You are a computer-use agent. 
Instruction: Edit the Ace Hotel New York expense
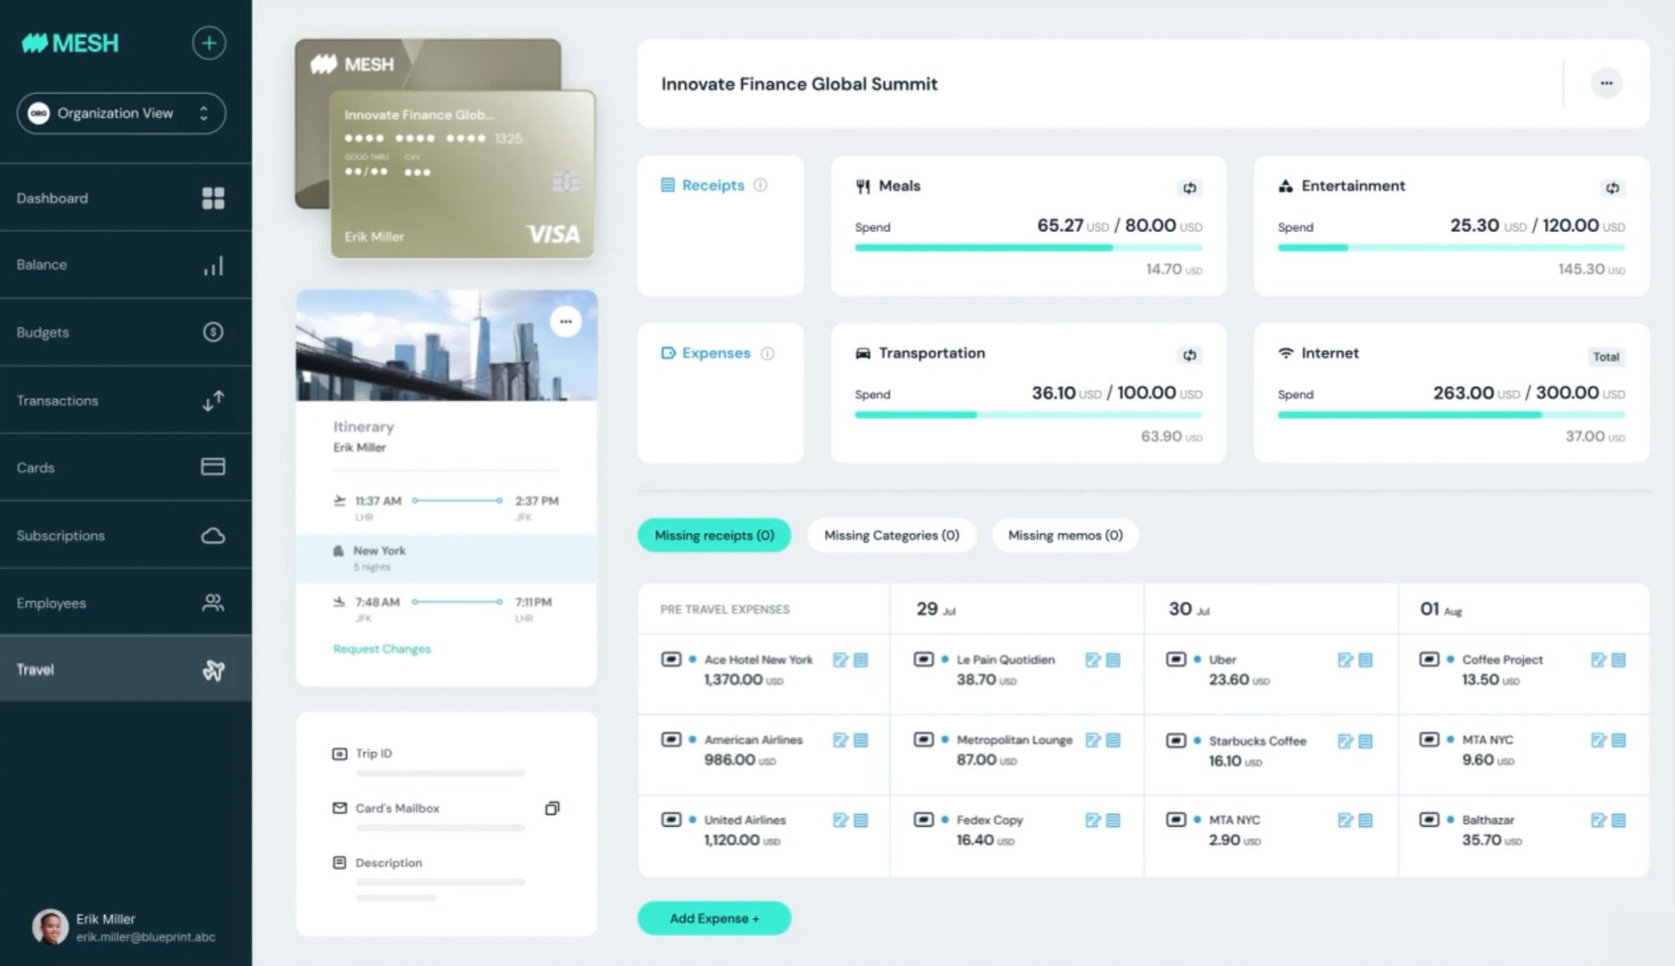[841, 660]
